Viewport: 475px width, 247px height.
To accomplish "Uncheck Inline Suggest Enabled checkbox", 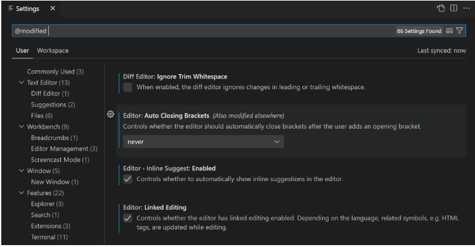I will coord(127,179).
